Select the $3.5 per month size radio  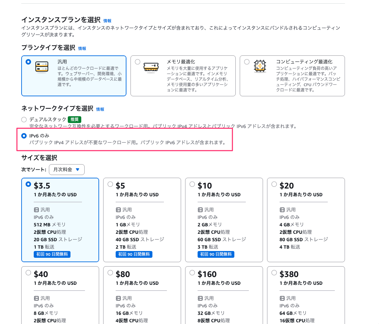(x=28, y=184)
